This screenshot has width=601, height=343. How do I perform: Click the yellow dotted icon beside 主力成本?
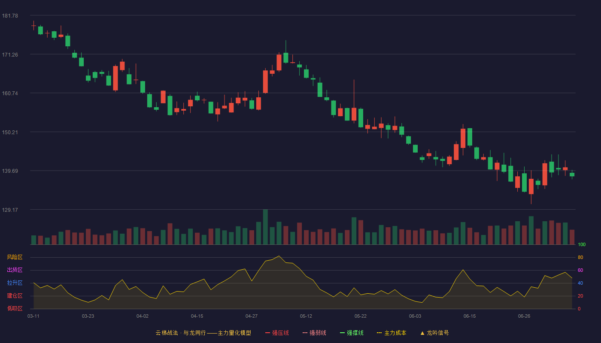click(x=379, y=333)
